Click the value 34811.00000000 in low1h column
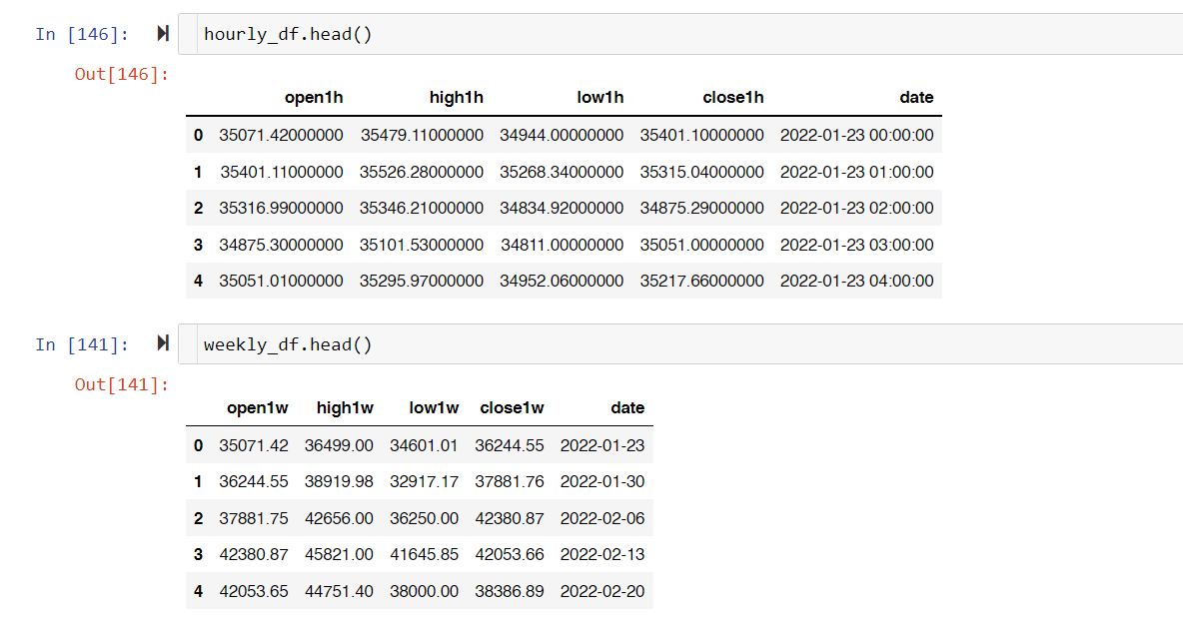The height and width of the screenshot is (621, 1183). (563, 245)
